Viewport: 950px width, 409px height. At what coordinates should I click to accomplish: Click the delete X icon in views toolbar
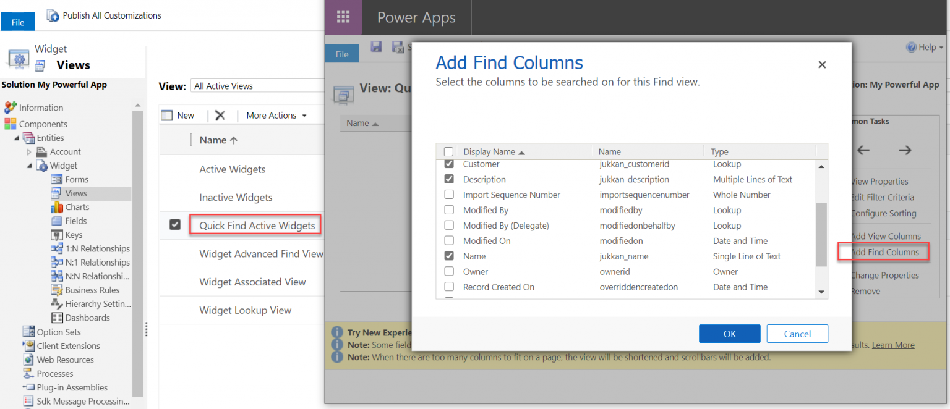(x=220, y=116)
